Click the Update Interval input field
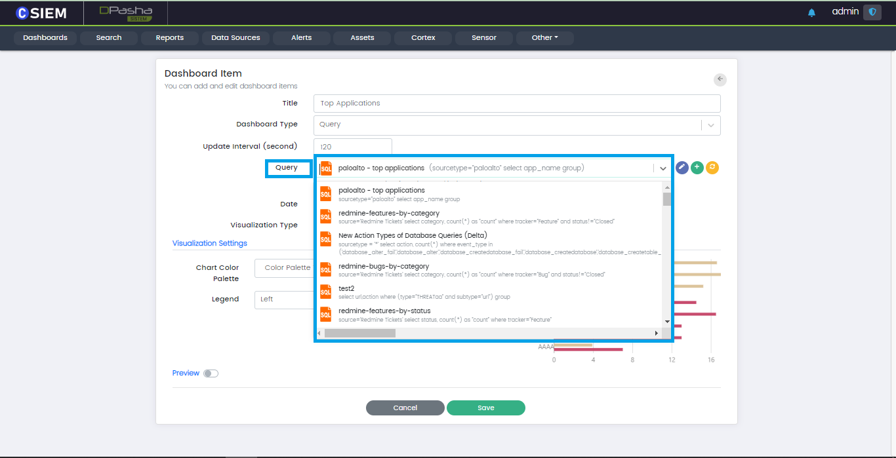Image resolution: width=896 pixels, height=458 pixels. (x=352, y=147)
